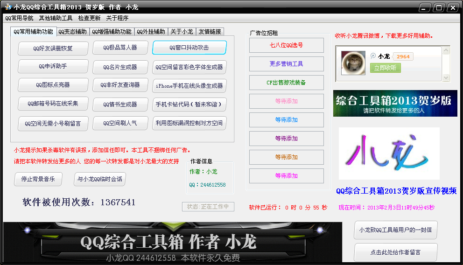Click the bottom QQ综合工具箱 作者 小龙 banner
Viewport: 463px width, 265px height.
pyautogui.click(x=172, y=242)
